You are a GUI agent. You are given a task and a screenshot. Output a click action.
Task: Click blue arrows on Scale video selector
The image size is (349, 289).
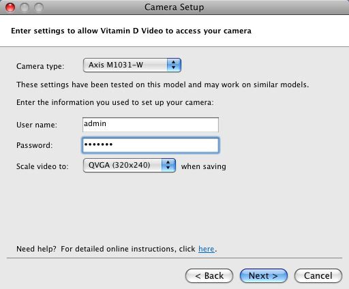[x=168, y=166]
